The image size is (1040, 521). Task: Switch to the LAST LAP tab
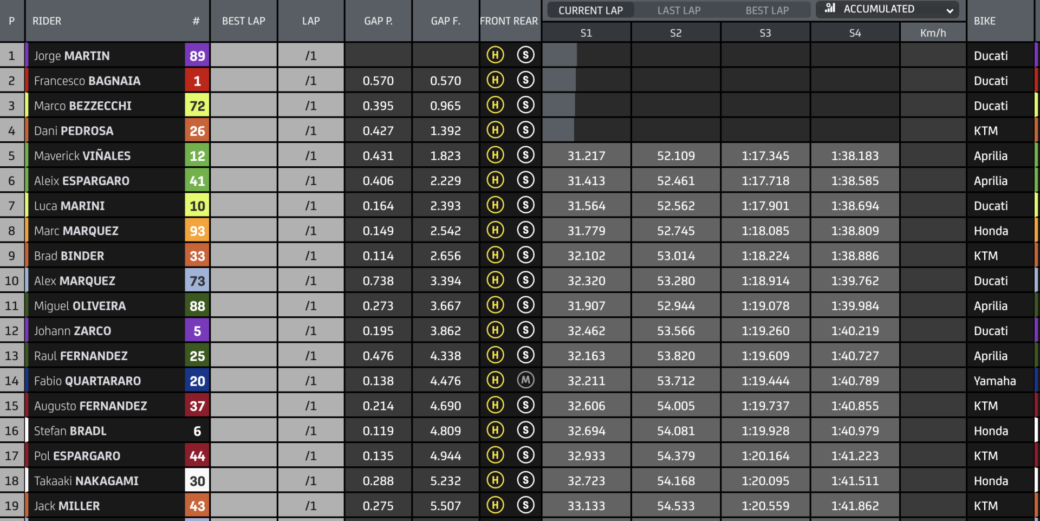(679, 10)
